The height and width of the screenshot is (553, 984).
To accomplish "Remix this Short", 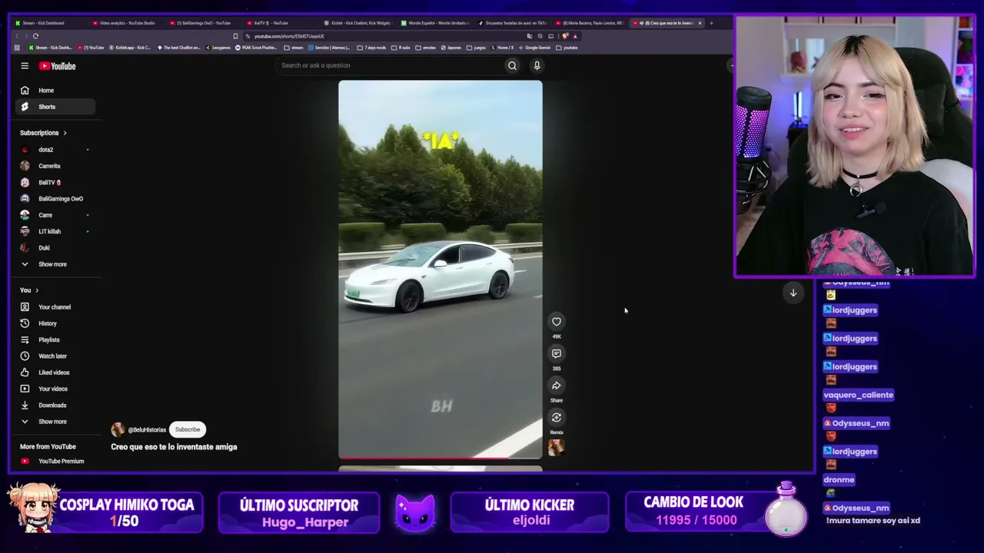I will (x=557, y=417).
